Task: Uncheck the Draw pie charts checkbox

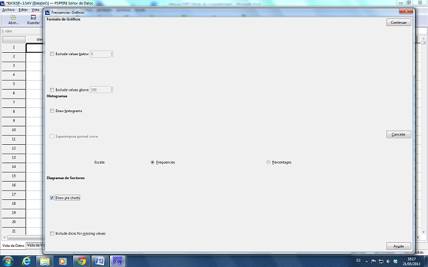Action: point(52,198)
